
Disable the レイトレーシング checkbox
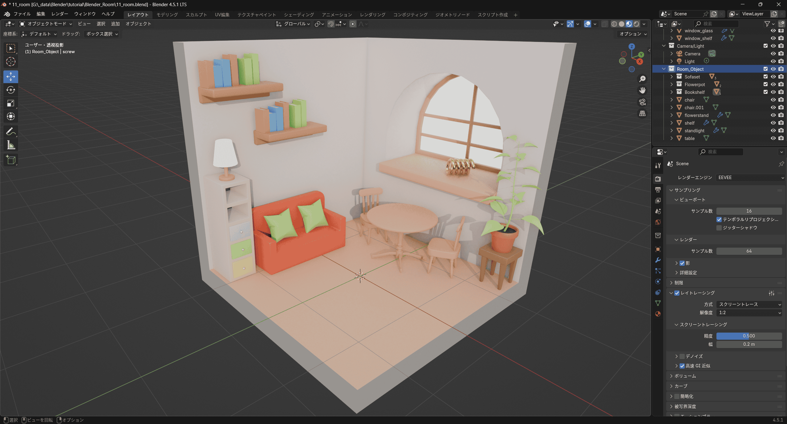pos(677,293)
